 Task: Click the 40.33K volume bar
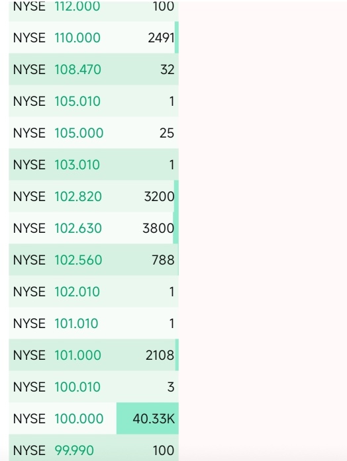(x=148, y=419)
